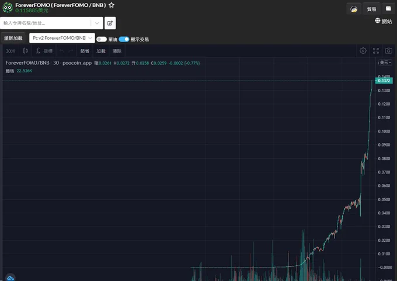Take a chart snapshot with camera icon
Viewport: 397px width, 281px height.
point(388,51)
